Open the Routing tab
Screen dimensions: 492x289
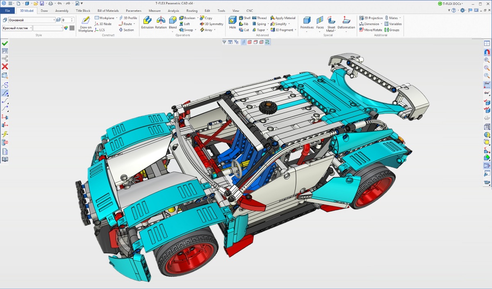point(192,11)
